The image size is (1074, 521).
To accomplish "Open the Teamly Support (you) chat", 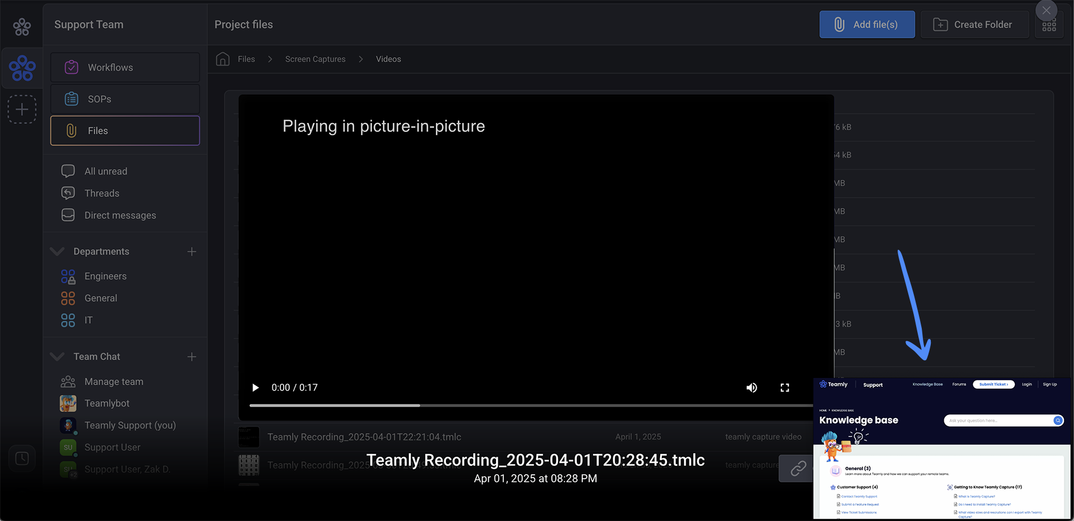I will (130, 426).
